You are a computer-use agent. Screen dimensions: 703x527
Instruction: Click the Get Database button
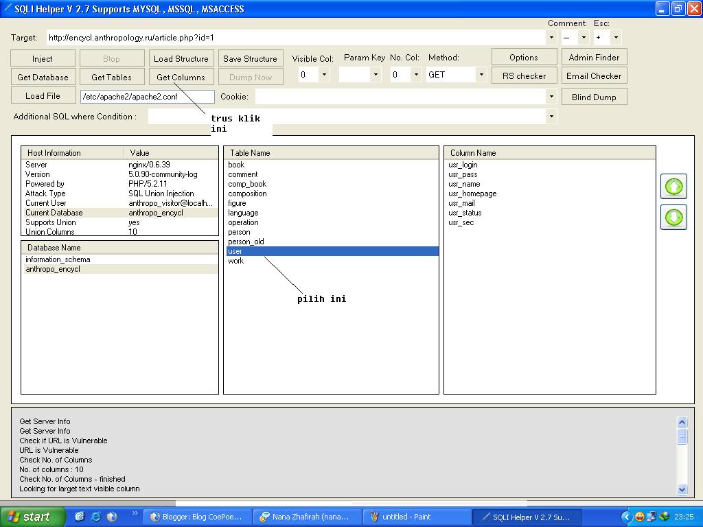(43, 77)
